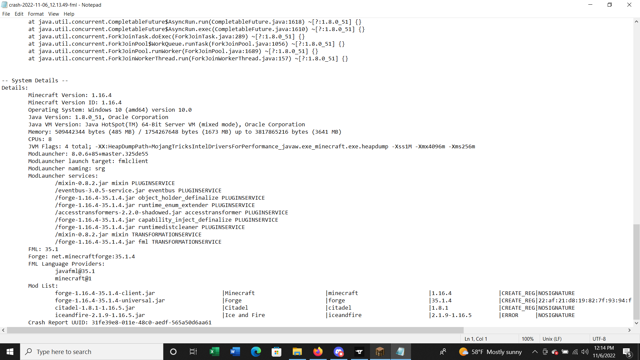Image resolution: width=640 pixels, height=360 pixels.
Task: Click the down arrow on the vertical scrollbar
Action: click(636, 323)
